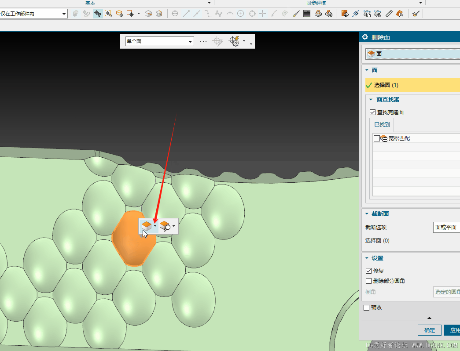Collapse the 面查找器 section
The width and height of the screenshot is (460, 351).
[x=371, y=100]
